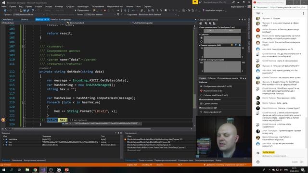Select События tab in diagnostic tools

click(211, 78)
